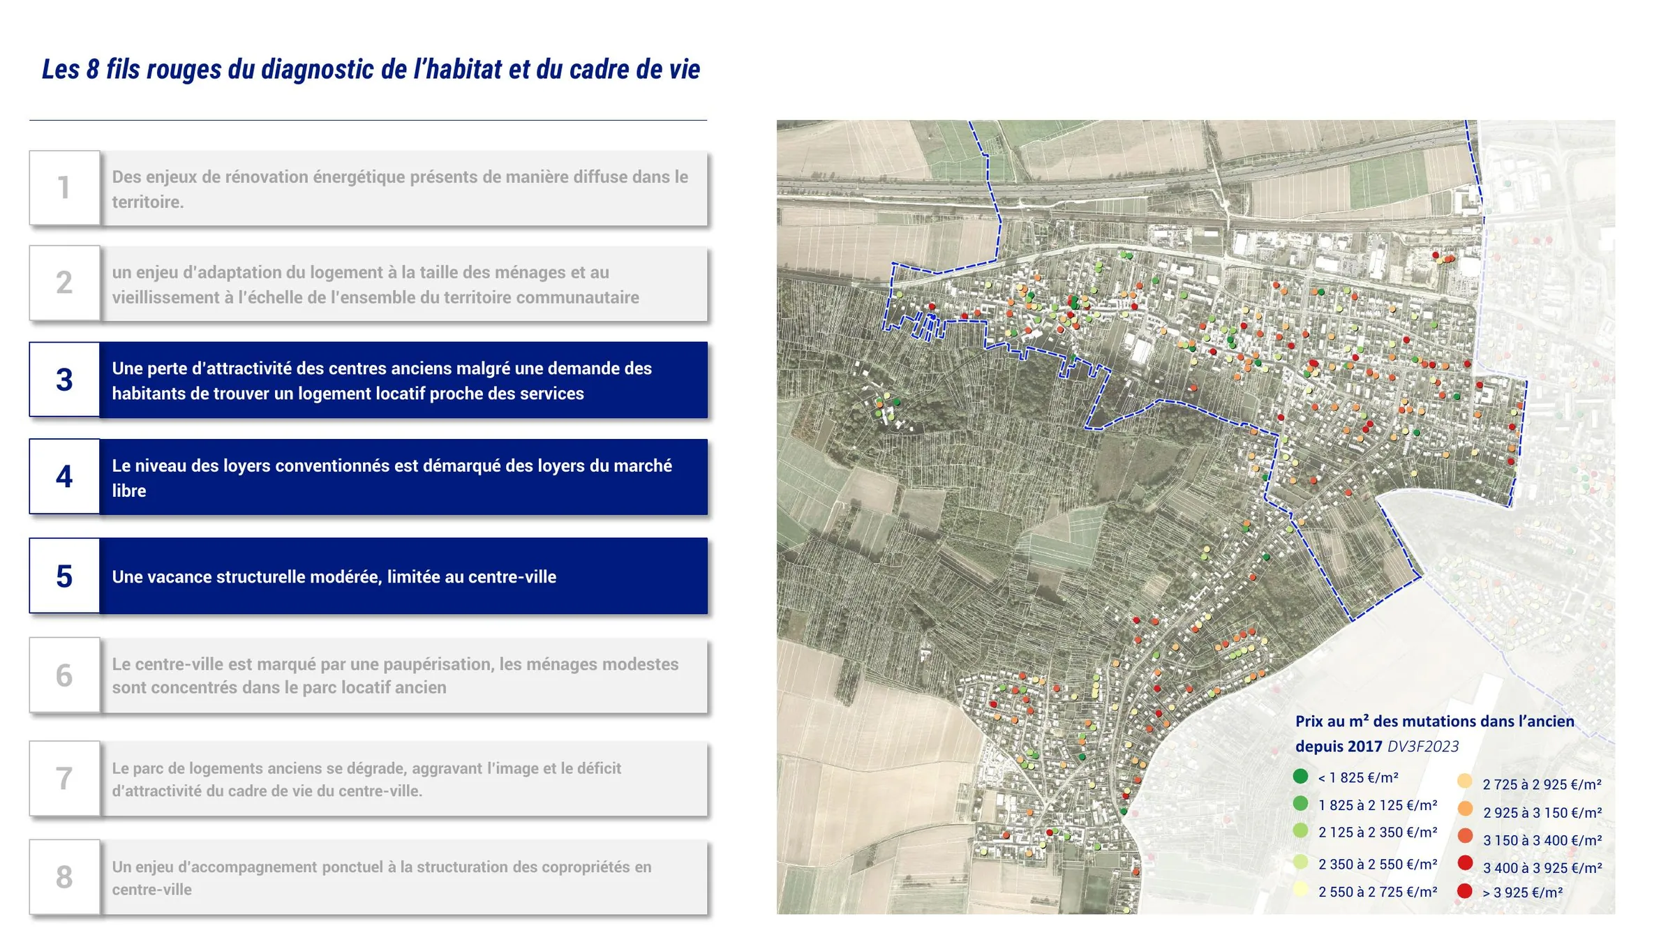Select number box 6

pos(64,675)
